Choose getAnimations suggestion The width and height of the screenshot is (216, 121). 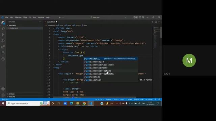(x=111, y=58)
